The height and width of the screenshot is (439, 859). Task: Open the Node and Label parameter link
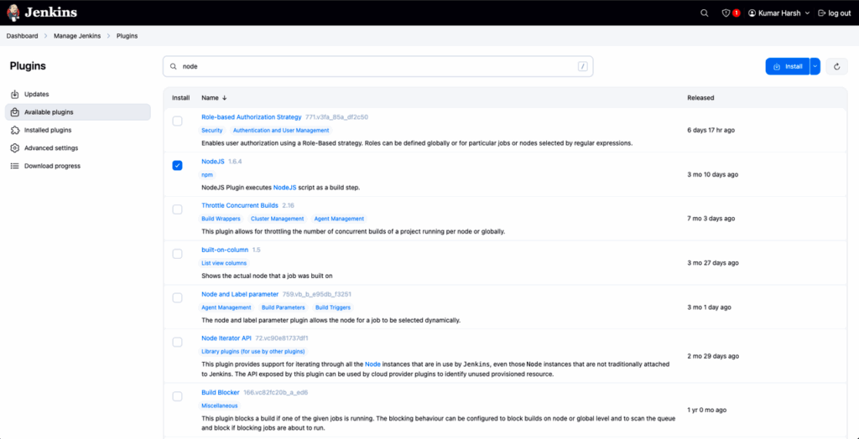(240, 294)
